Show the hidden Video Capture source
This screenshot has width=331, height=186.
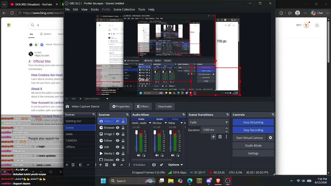pyautogui.click(x=118, y=121)
